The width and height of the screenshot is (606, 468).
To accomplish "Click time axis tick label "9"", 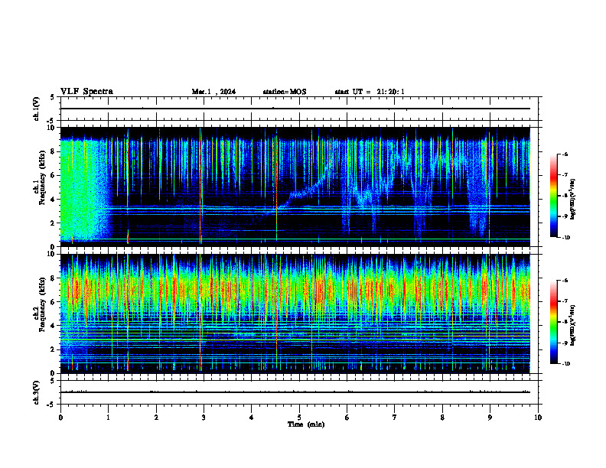I will point(490,418).
